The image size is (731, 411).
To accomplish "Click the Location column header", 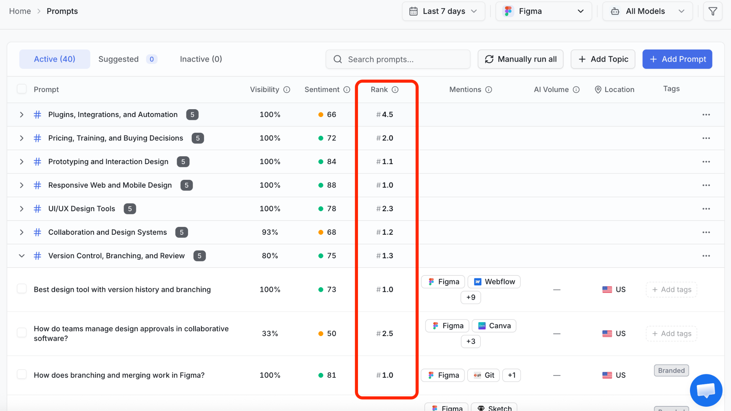I will [615, 90].
